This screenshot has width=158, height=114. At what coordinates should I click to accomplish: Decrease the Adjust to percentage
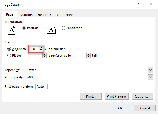point(41,50)
